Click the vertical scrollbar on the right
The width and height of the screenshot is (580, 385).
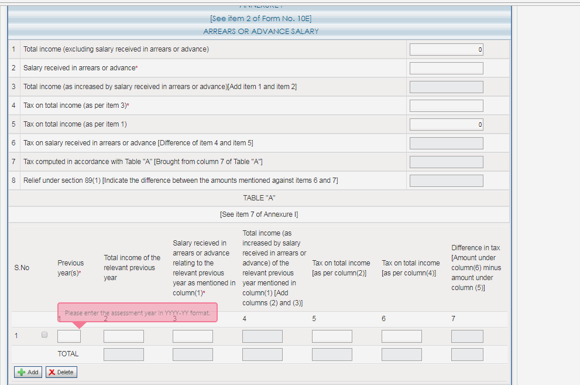(514, 193)
